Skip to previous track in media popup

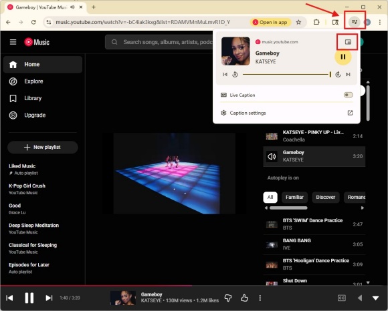(225, 74)
